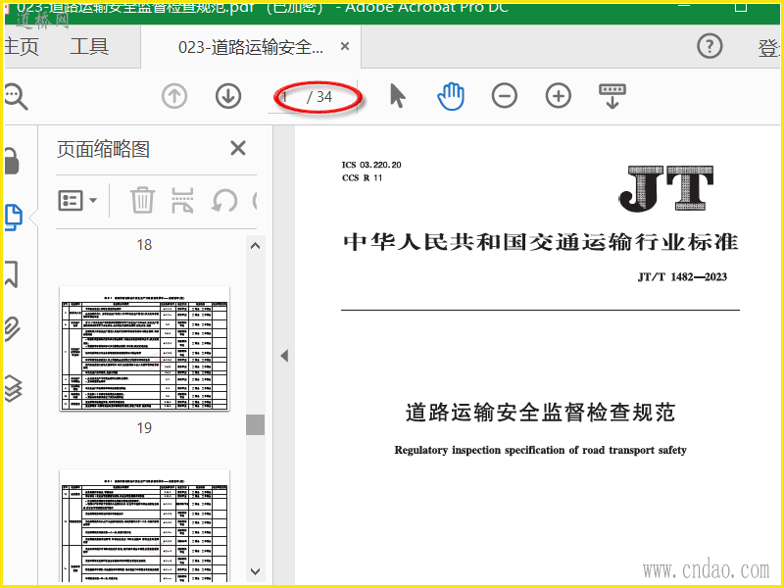
Task: Click the extract pages icon in thumbnails toolbar
Action: pyautogui.click(x=182, y=201)
